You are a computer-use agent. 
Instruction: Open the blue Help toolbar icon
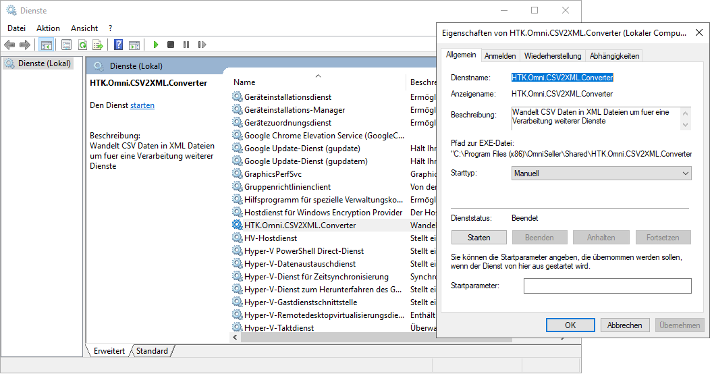click(118, 45)
